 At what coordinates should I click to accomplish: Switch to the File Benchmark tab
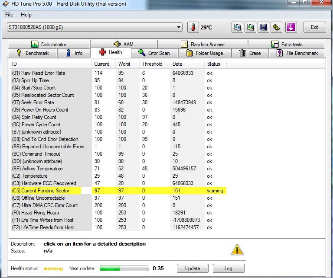point(297,53)
